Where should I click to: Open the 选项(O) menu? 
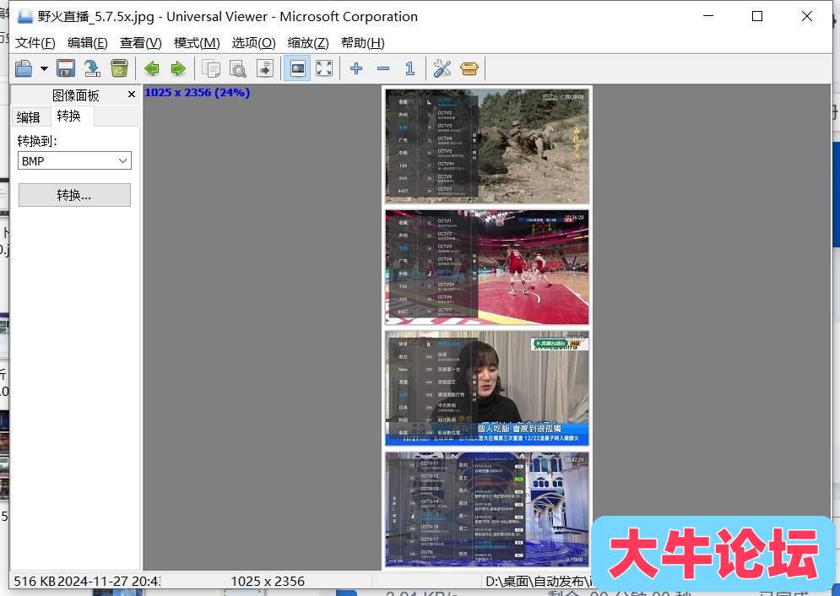(x=253, y=43)
